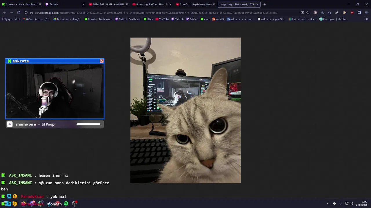Open the volume control in the system tray
This screenshot has width=371, height=208.
(x=352, y=203)
